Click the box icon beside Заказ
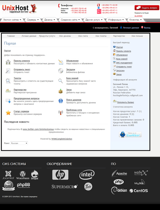The width and height of the screenshot is (160, 210). pyautogui.click(x=61, y=91)
